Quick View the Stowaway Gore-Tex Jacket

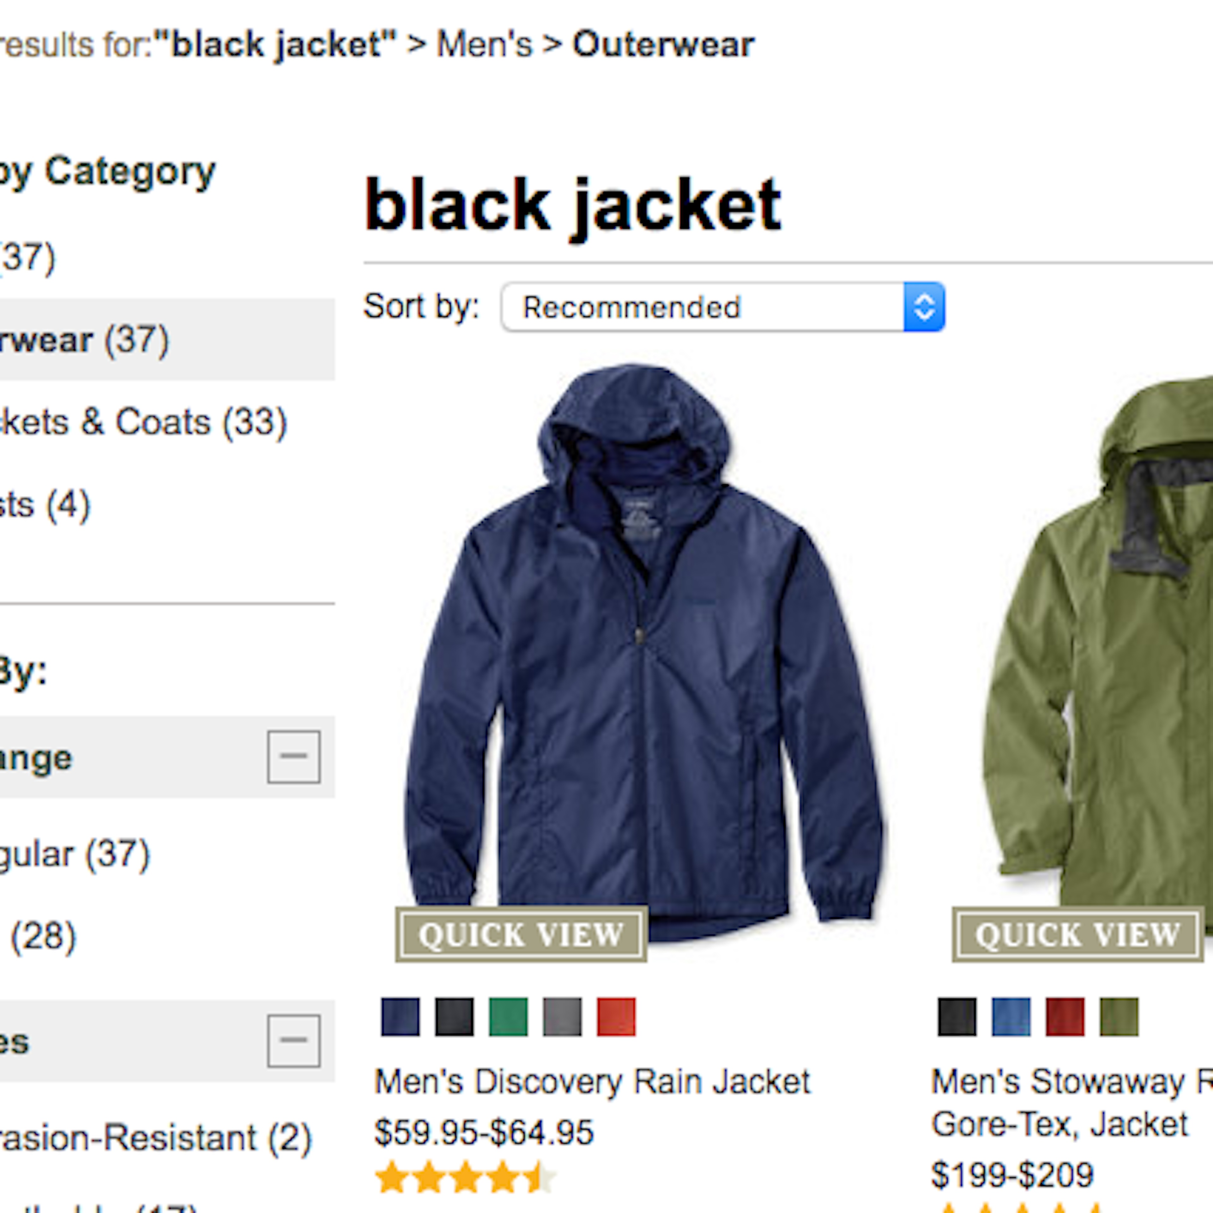(1078, 934)
